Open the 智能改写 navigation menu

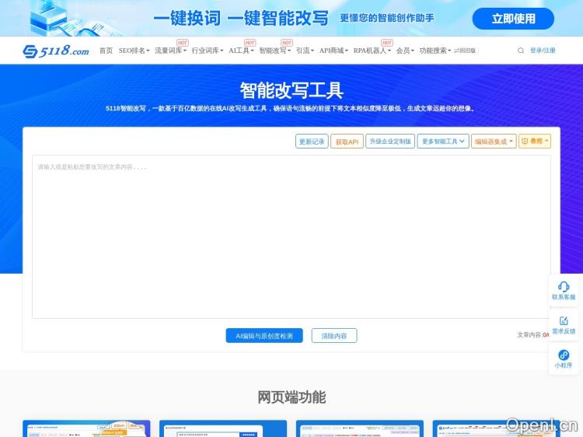(x=275, y=51)
